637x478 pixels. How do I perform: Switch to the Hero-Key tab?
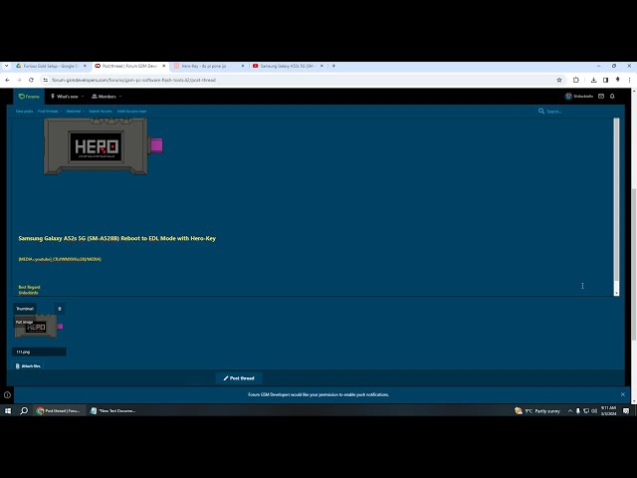coord(205,66)
